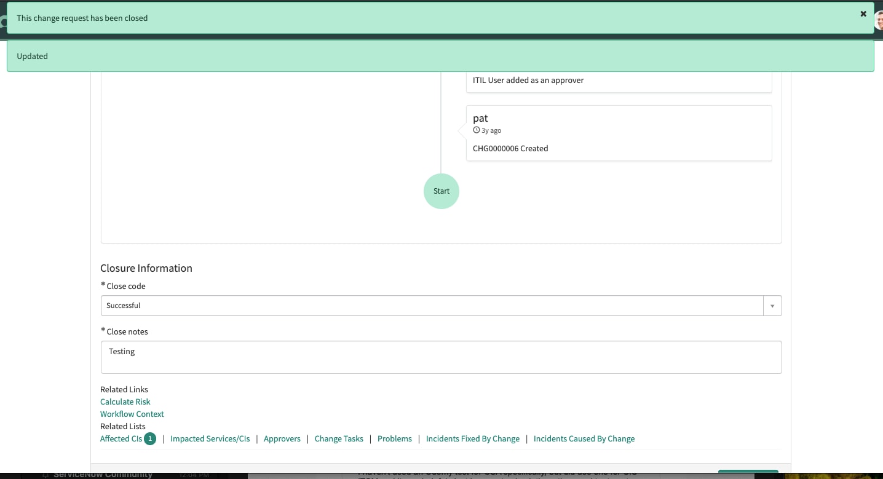
Task: Open the Close code dropdown
Action: [x=772, y=306]
